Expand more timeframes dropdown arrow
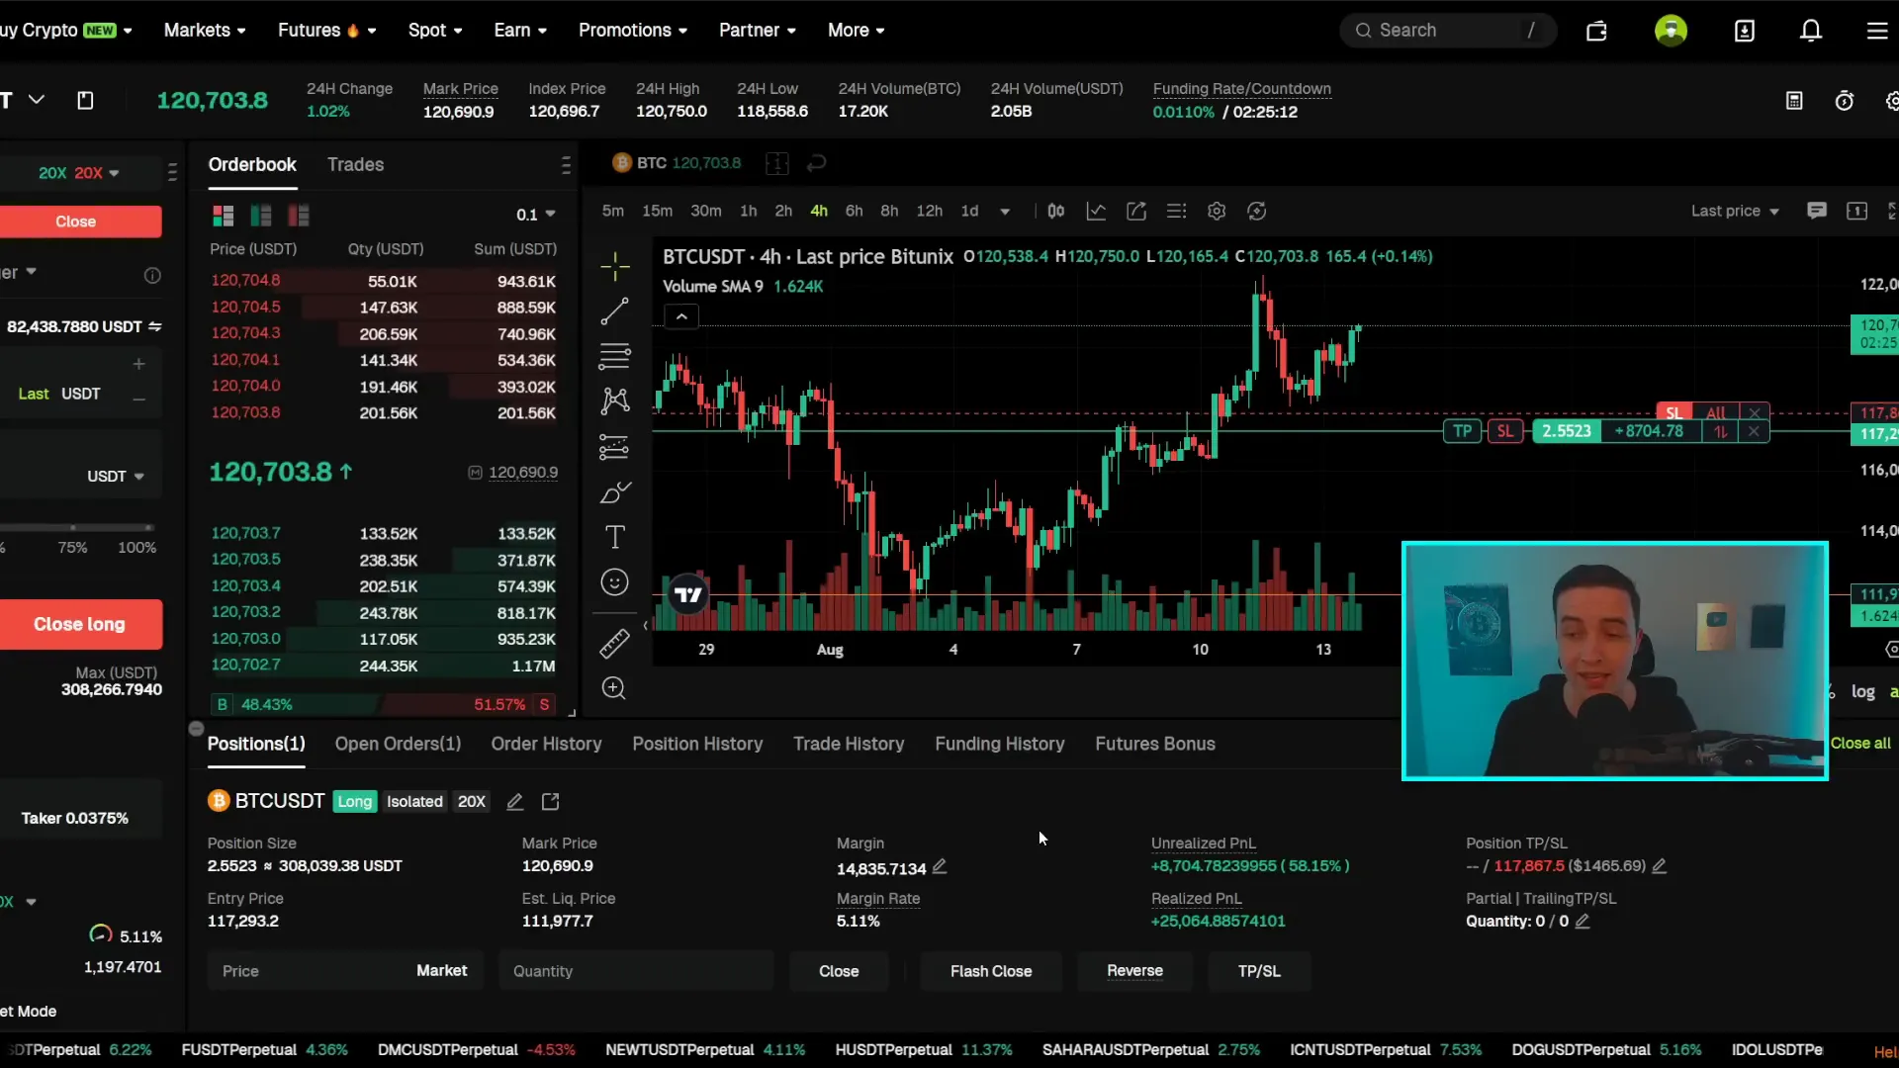Image resolution: width=1899 pixels, height=1068 pixels. (x=1005, y=212)
